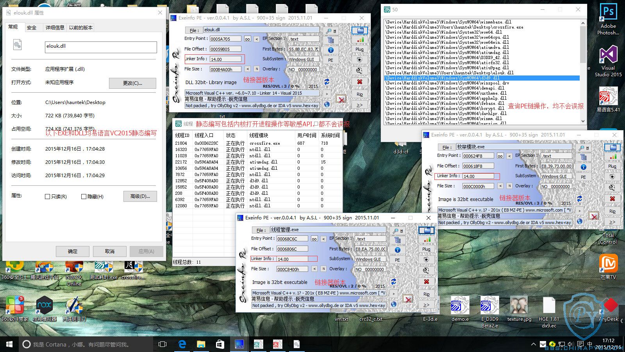Click 线程模块 column header
The image size is (625, 352).
pyautogui.click(x=271, y=135)
